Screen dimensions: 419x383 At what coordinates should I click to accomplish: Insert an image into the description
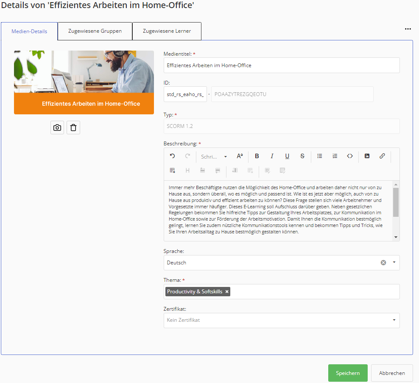[367, 156]
